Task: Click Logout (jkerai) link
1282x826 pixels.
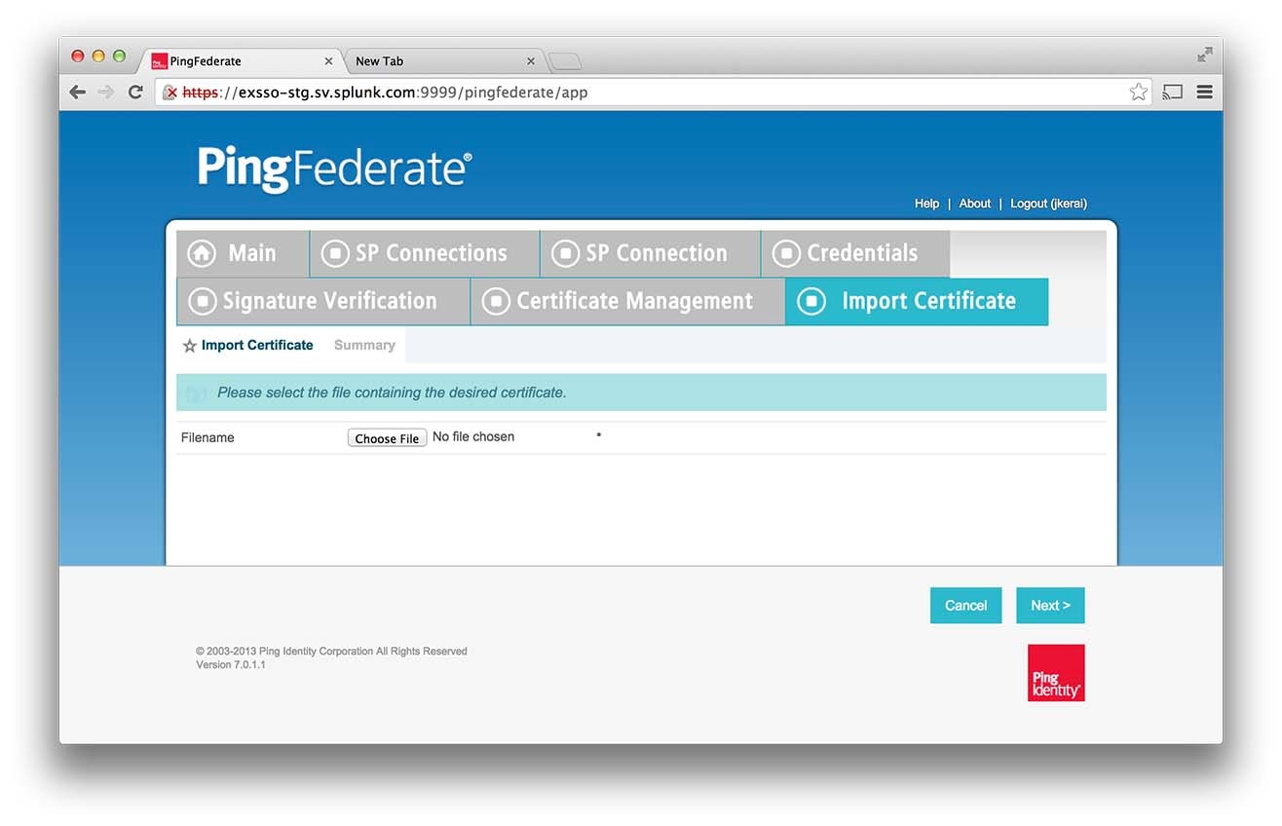Action: (x=1048, y=204)
